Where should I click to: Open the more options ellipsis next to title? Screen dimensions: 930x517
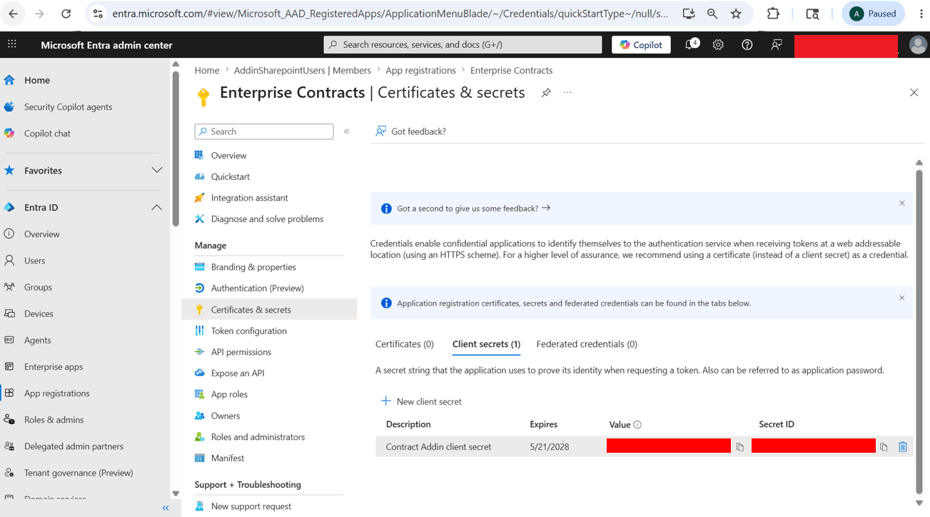pos(567,93)
